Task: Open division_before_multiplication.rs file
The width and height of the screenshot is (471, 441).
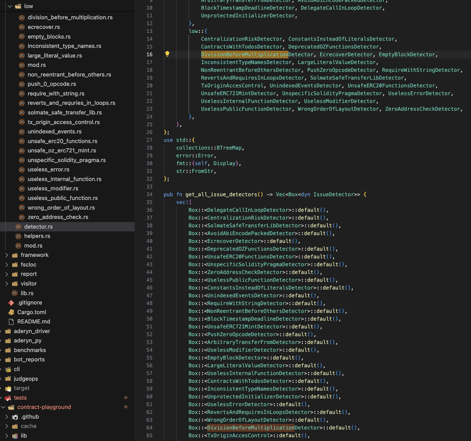Action: pyautogui.click(x=70, y=17)
